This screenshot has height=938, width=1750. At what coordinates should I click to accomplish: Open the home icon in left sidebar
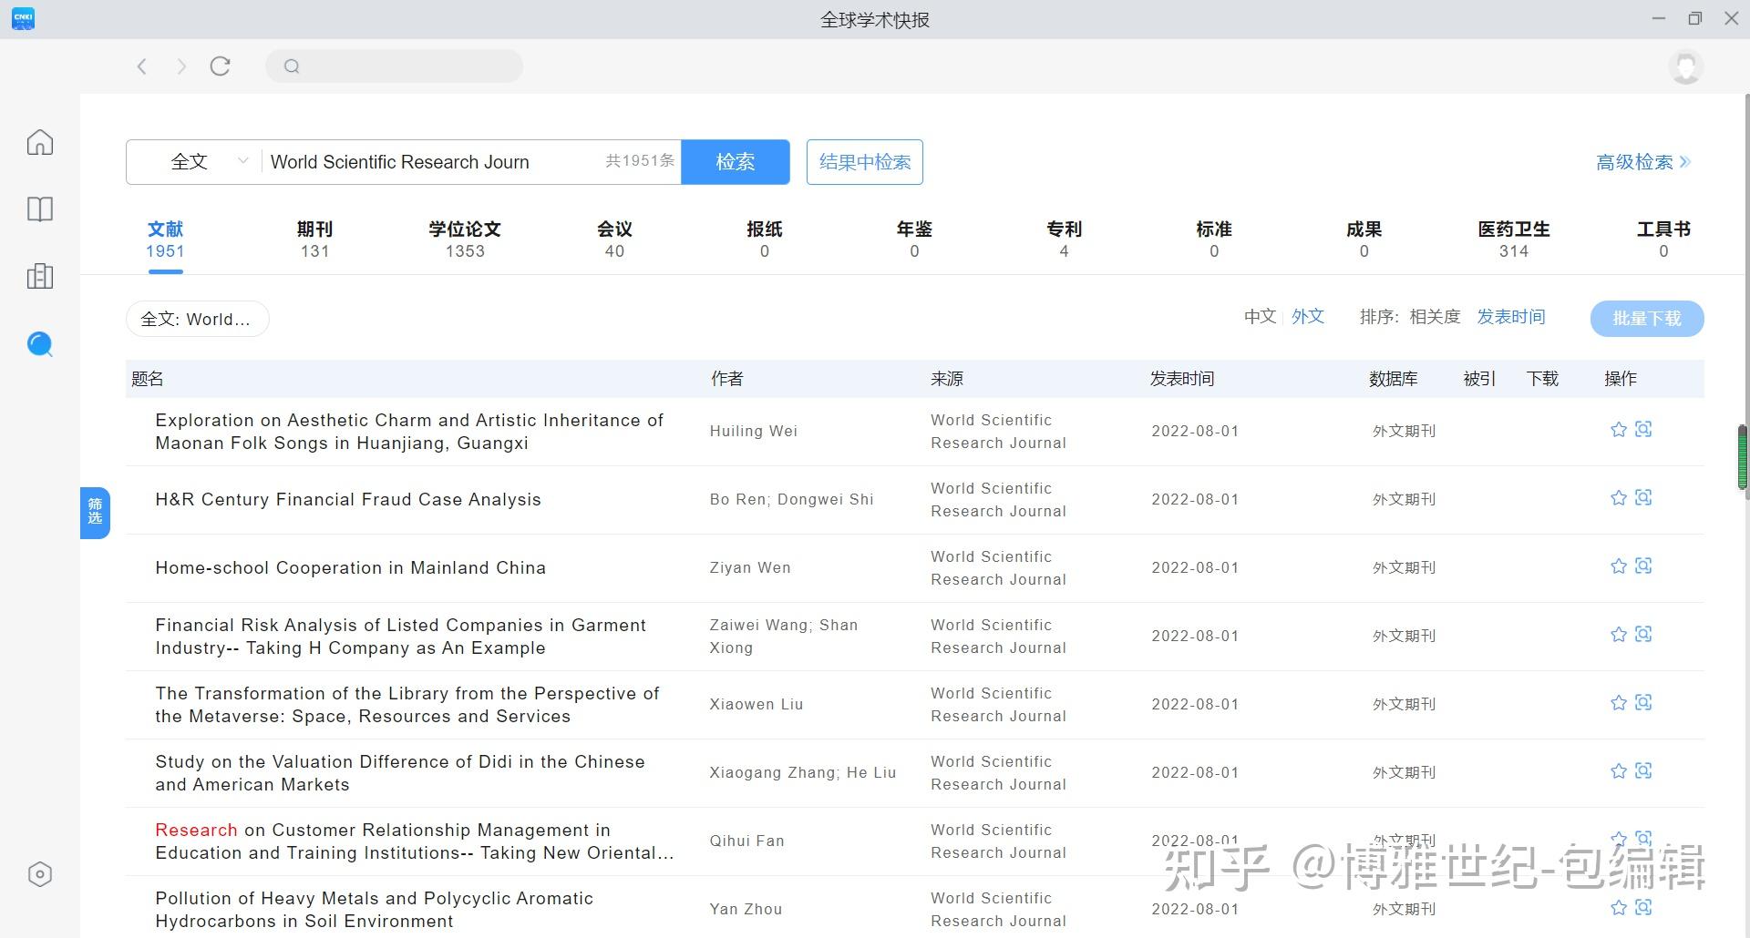(x=40, y=142)
